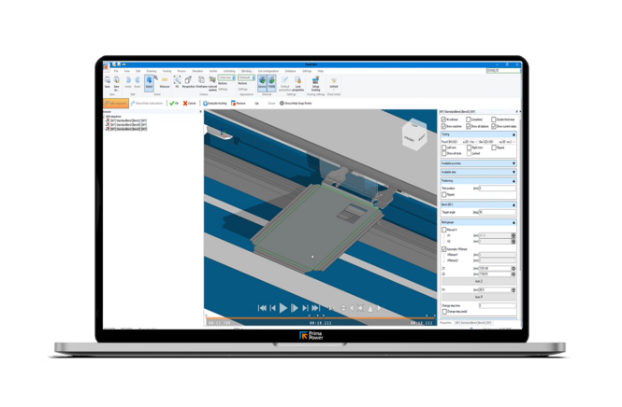Click the Save icon in the ribbon
This screenshot has width=622, height=407.
(x=108, y=81)
